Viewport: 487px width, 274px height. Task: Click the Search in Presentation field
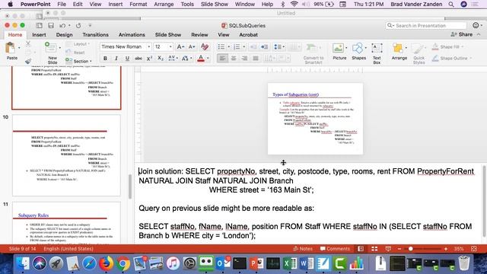coord(426,25)
